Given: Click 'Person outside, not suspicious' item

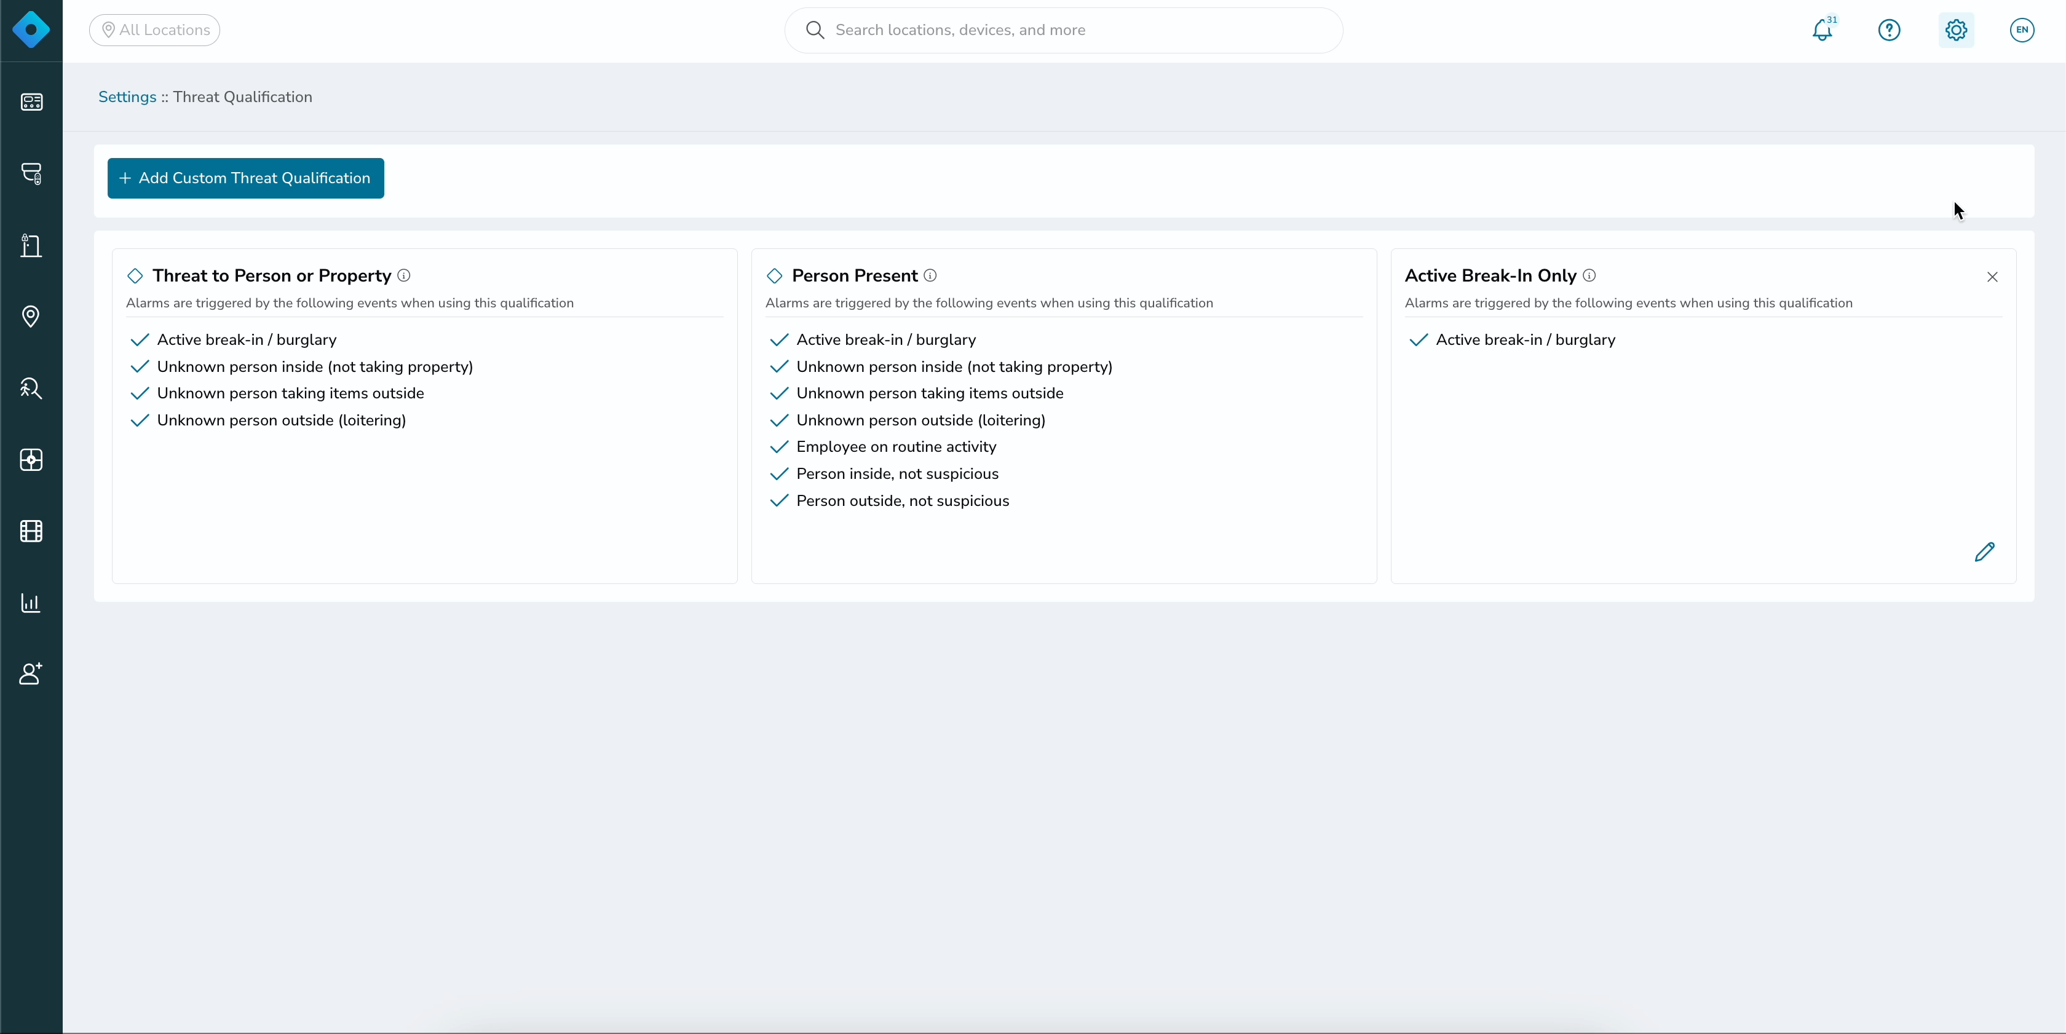Looking at the screenshot, I should (x=902, y=501).
